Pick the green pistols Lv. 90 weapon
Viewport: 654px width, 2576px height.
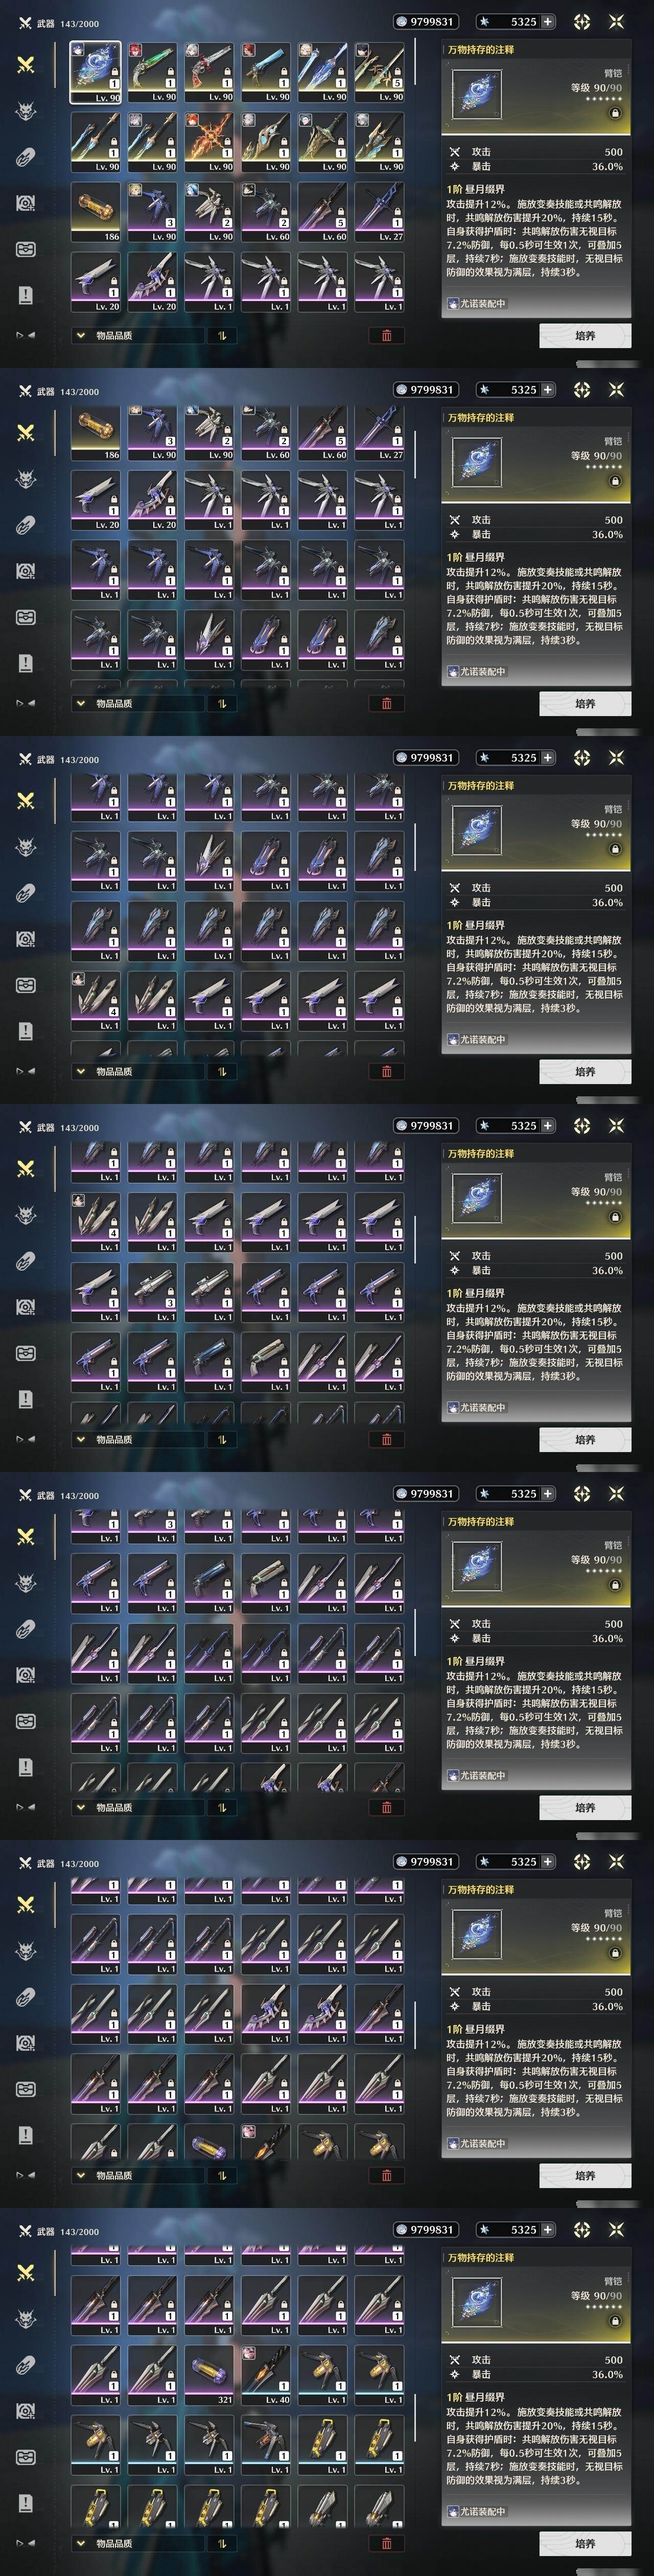pos(152,72)
